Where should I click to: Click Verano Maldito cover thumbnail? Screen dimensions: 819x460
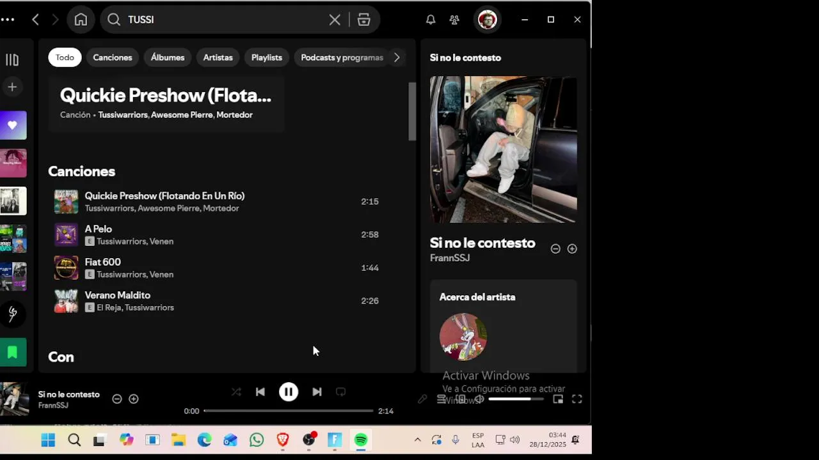(x=66, y=301)
